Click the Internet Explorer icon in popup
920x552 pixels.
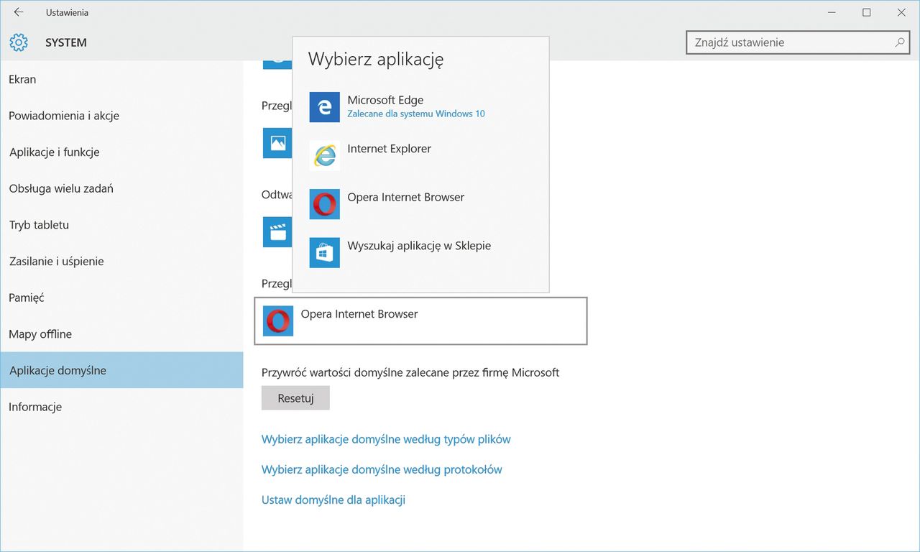pyautogui.click(x=325, y=155)
